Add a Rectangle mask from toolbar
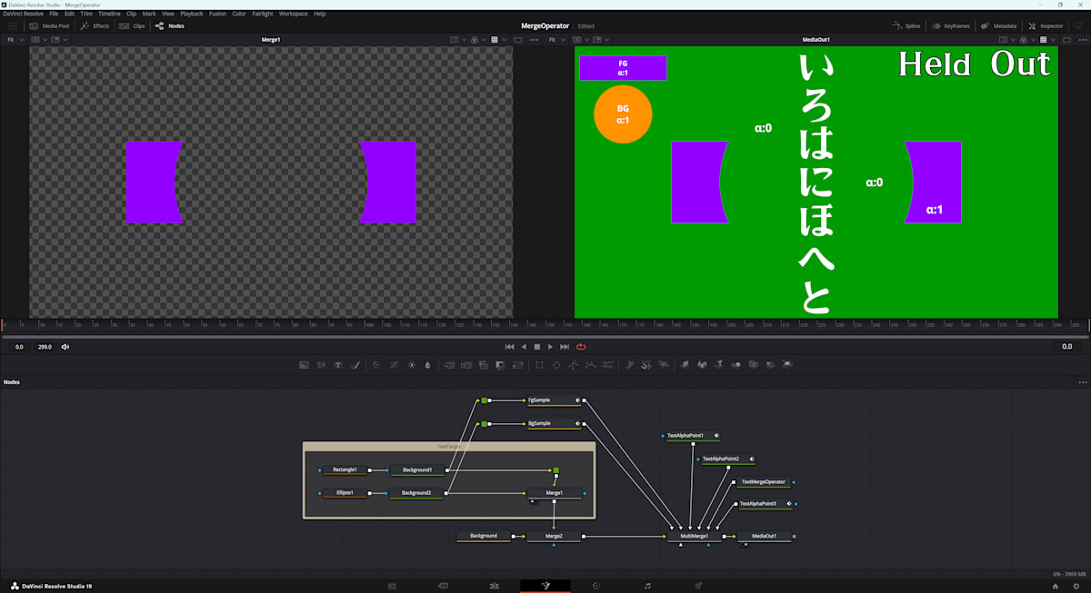 point(539,365)
